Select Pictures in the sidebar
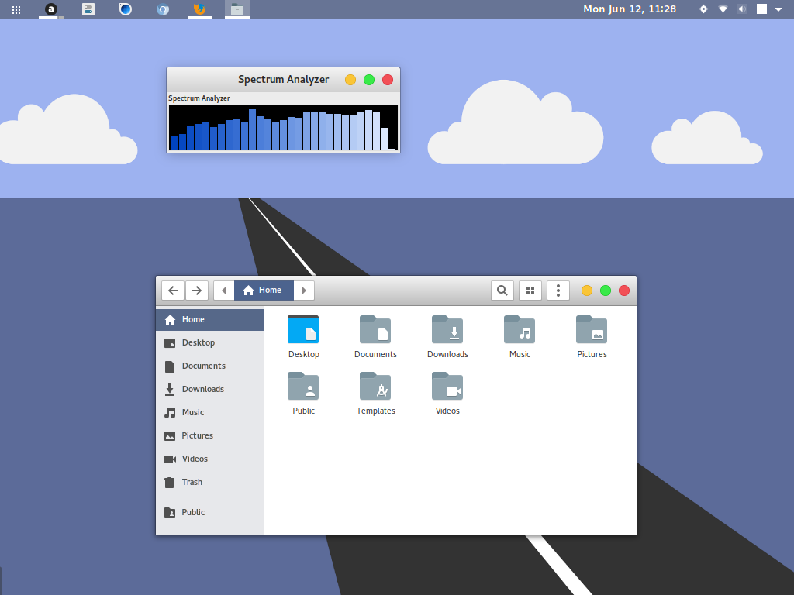Image resolution: width=794 pixels, height=595 pixels. (210, 435)
